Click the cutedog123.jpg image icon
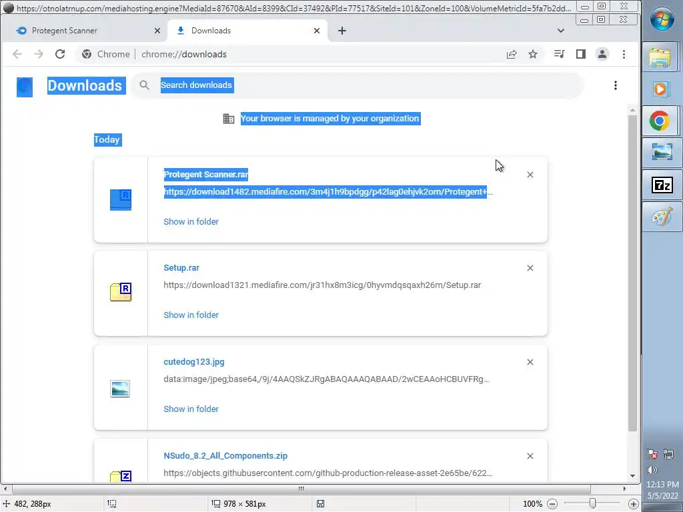Screen dimensions: 683x512 point(120,389)
